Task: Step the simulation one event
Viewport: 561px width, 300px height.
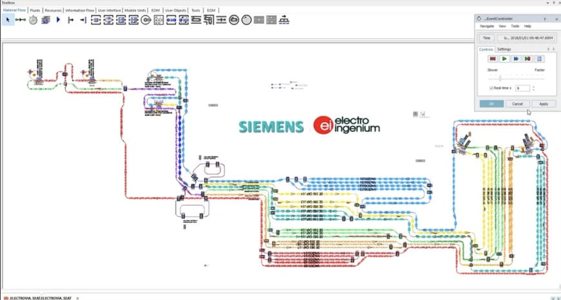Action: (527, 59)
